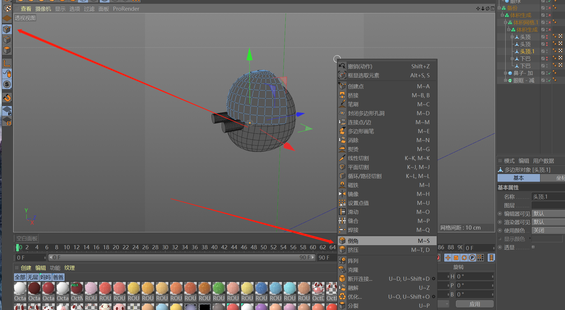Click frame 30 on the timeline ruler
The width and height of the screenshot is (565, 310).
point(165,247)
